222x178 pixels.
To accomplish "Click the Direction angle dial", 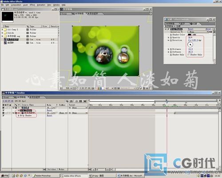I will (x=190, y=44).
